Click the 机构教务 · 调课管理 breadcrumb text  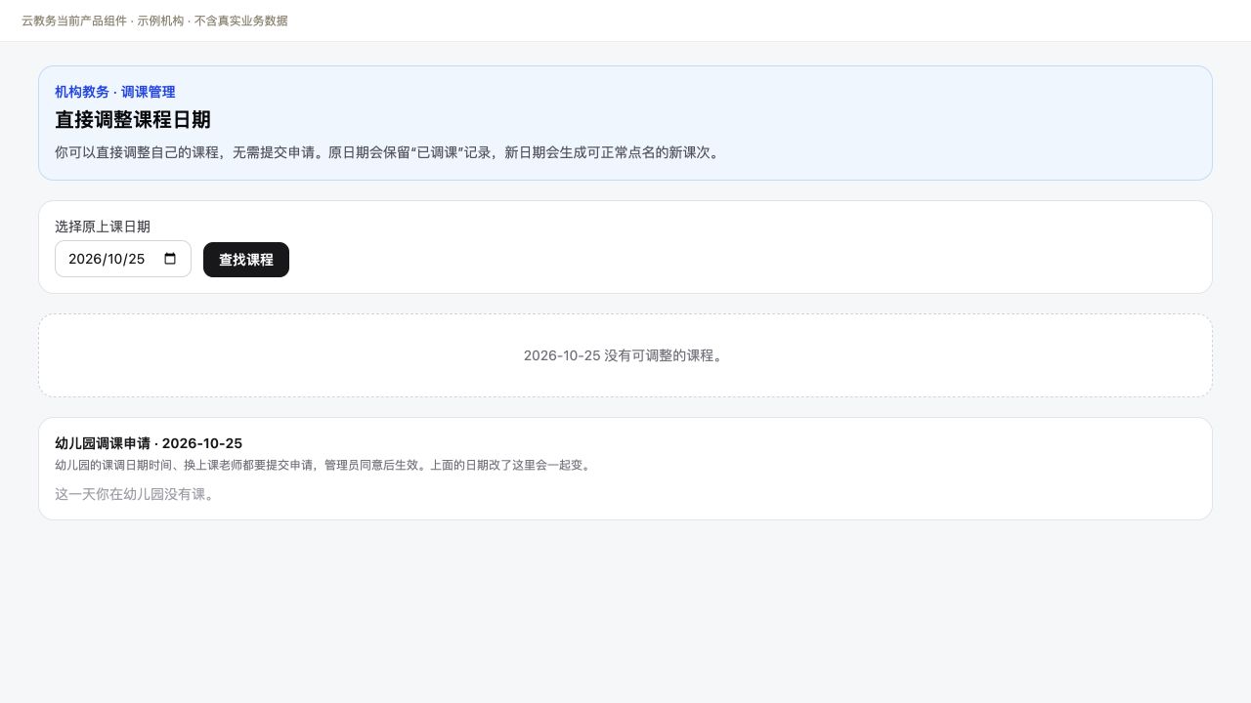tap(115, 92)
